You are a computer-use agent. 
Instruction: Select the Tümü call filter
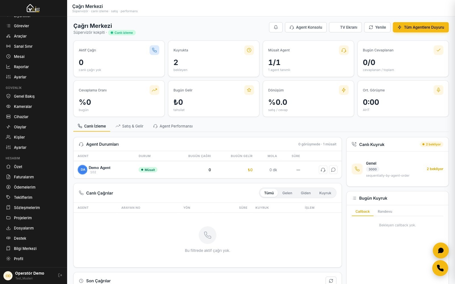[269, 193]
